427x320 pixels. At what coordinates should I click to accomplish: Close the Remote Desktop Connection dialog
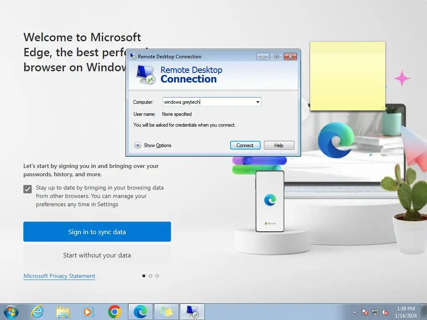click(x=290, y=57)
